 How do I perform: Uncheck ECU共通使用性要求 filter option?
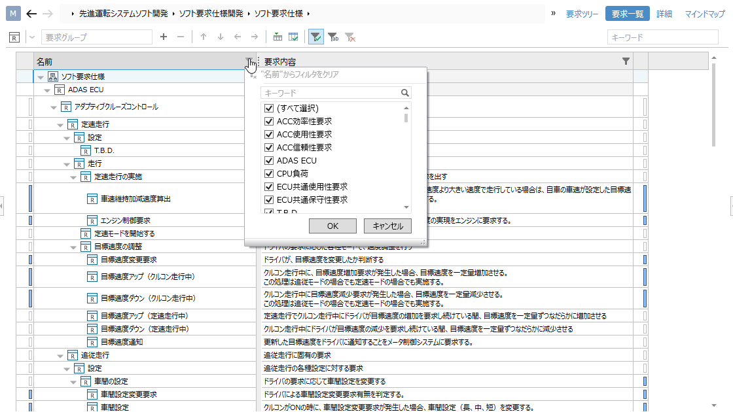pyautogui.click(x=269, y=187)
